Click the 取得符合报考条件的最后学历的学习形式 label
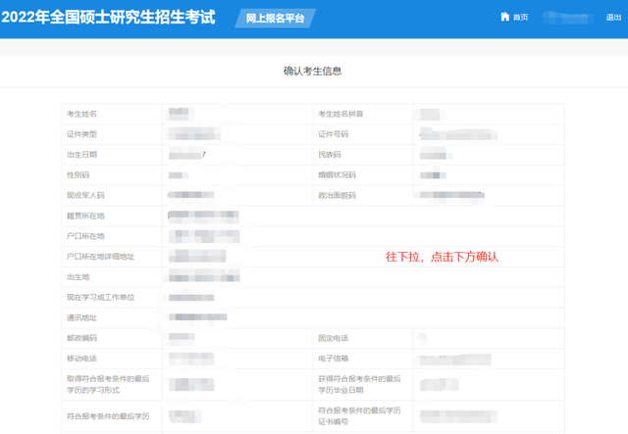The width and height of the screenshot is (628, 434). [x=108, y=384]
